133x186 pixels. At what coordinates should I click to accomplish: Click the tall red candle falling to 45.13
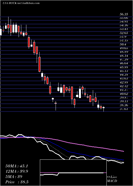[39, 64]
